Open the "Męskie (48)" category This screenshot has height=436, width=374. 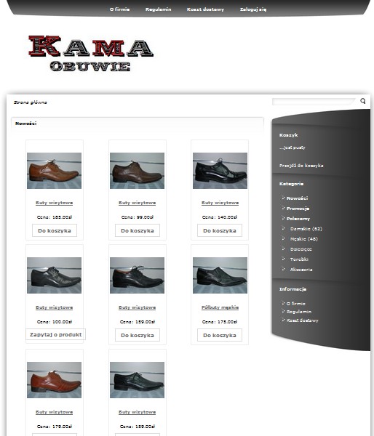pyautogui.click(x=304, y=239)
